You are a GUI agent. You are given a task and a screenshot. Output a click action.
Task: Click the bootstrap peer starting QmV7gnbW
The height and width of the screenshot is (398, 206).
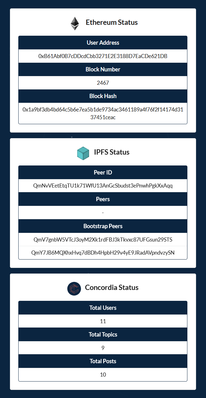click(103, 240)
